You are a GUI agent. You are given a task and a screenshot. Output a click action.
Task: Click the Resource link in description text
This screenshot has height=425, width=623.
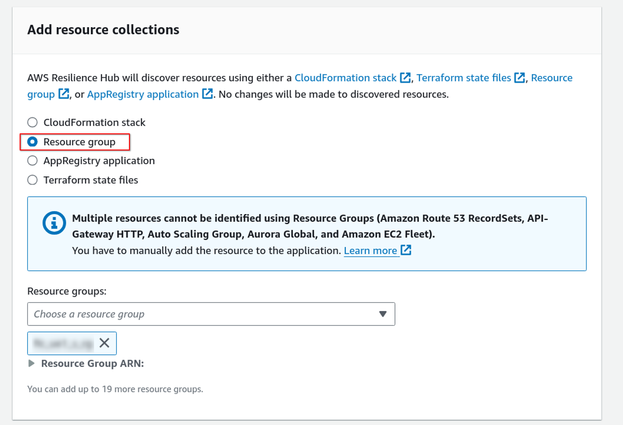click(x=551, y=78)
